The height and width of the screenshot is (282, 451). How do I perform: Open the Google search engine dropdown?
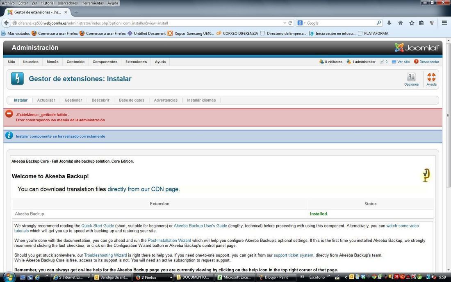(301, 23)
